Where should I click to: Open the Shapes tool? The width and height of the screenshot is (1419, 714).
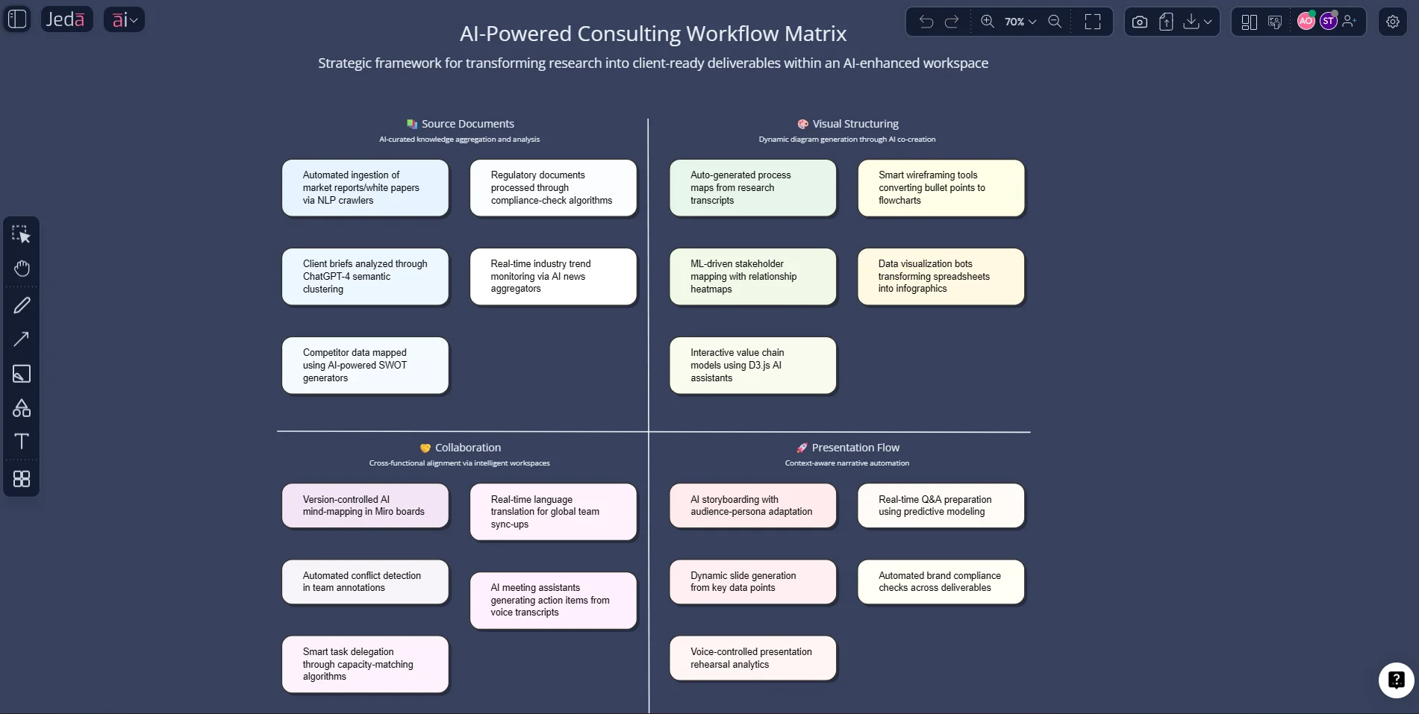pyautogui.click(x=21, y=408)
